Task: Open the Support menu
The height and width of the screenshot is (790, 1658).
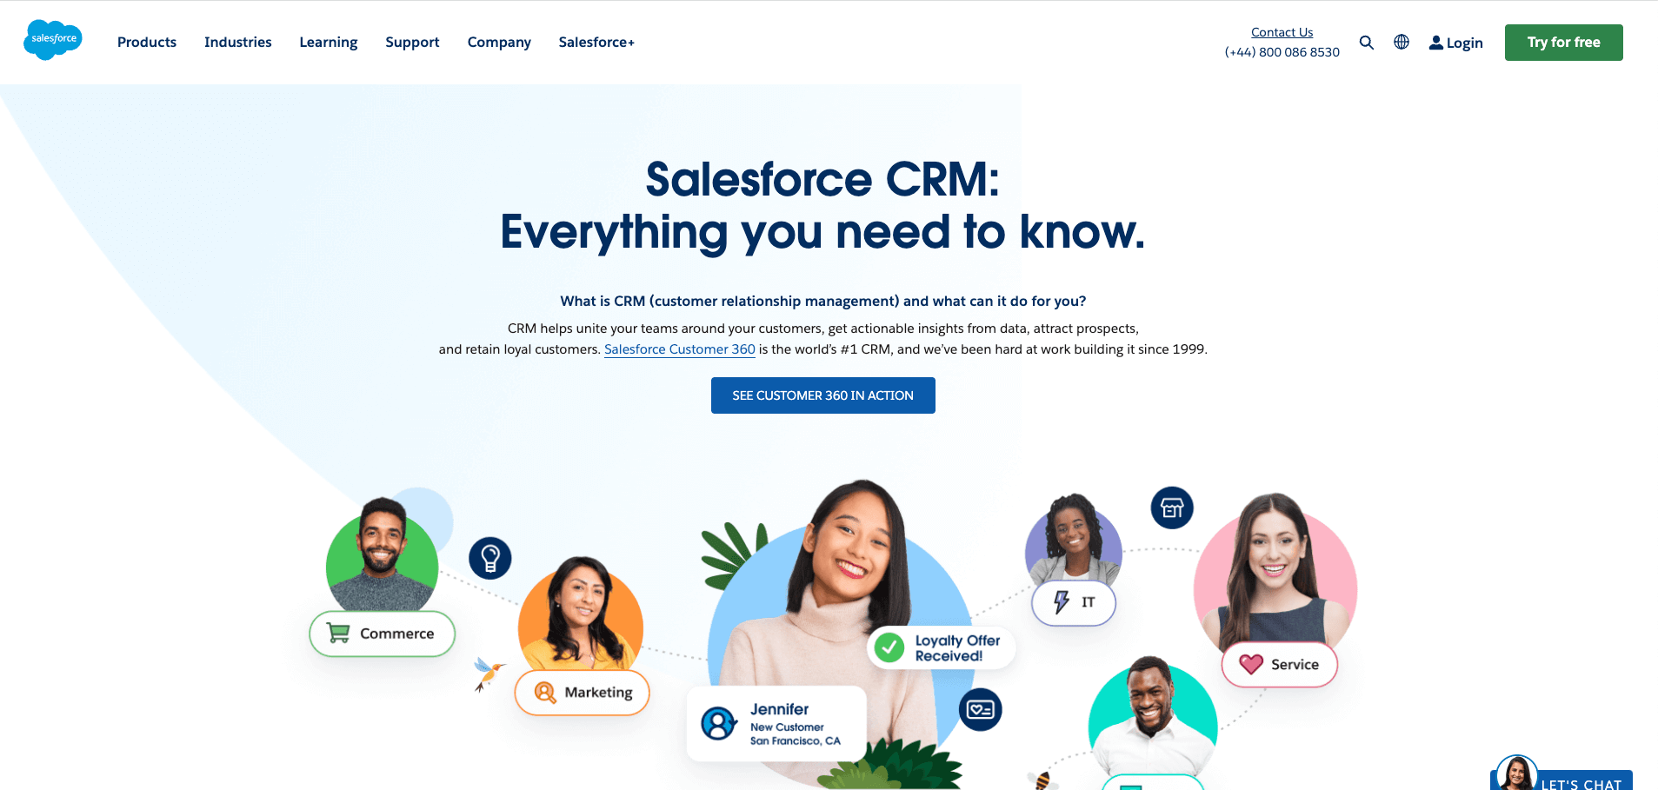Action: coord(412,42)
